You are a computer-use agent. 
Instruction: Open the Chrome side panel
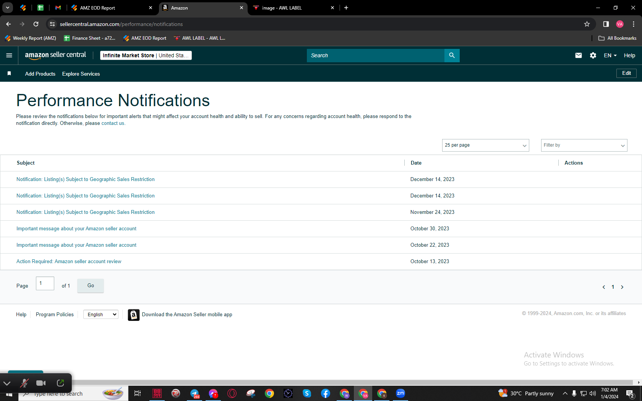point(606,24)
